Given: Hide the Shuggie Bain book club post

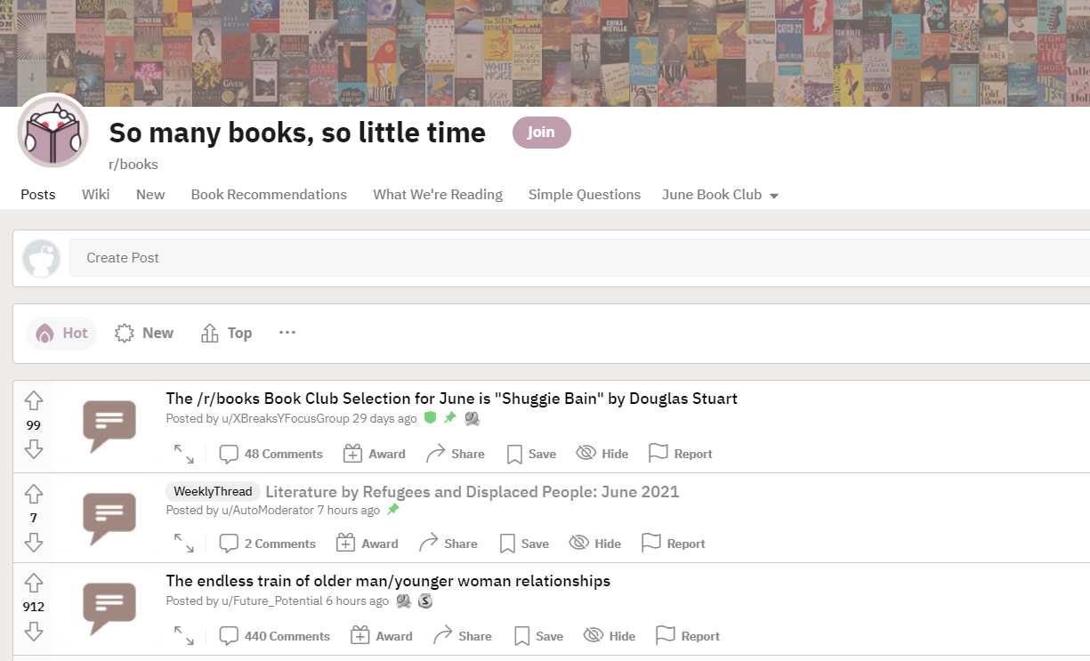Looking at the screenshot, I should tap(585, 454).
